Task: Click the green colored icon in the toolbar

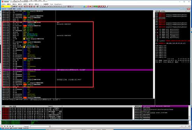Action: 96,7
